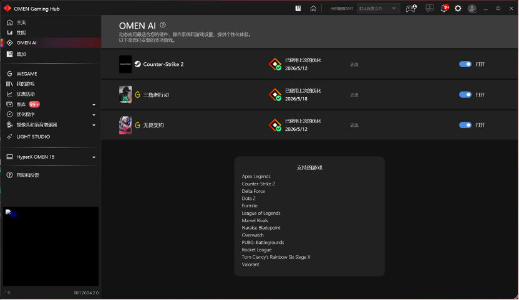Open 优化程序 optimizer section
The height and width of the screenshot is (300, 519).
(25, 115)
